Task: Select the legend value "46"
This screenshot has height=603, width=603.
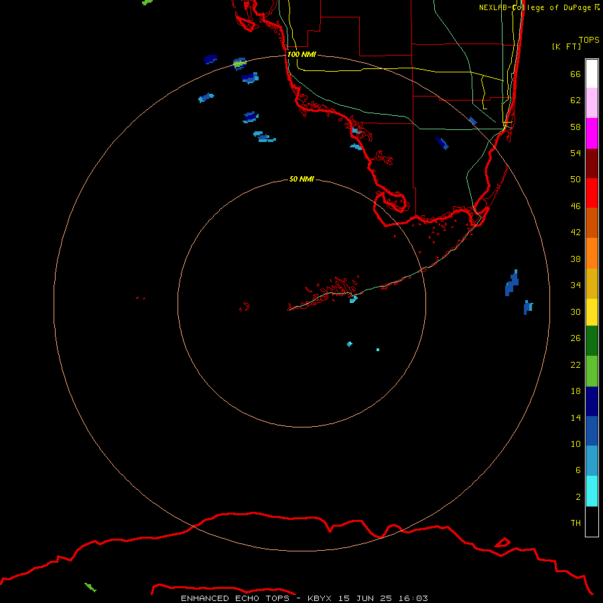Action: (576, 206)
